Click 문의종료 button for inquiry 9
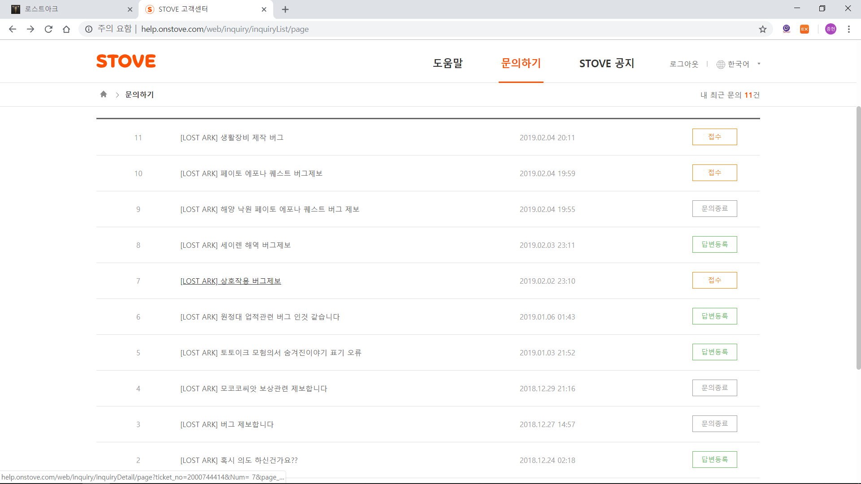The image size is (861, 484). [714, 209]
